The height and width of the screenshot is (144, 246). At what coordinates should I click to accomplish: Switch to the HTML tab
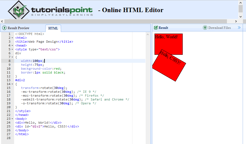click(53, 28)
